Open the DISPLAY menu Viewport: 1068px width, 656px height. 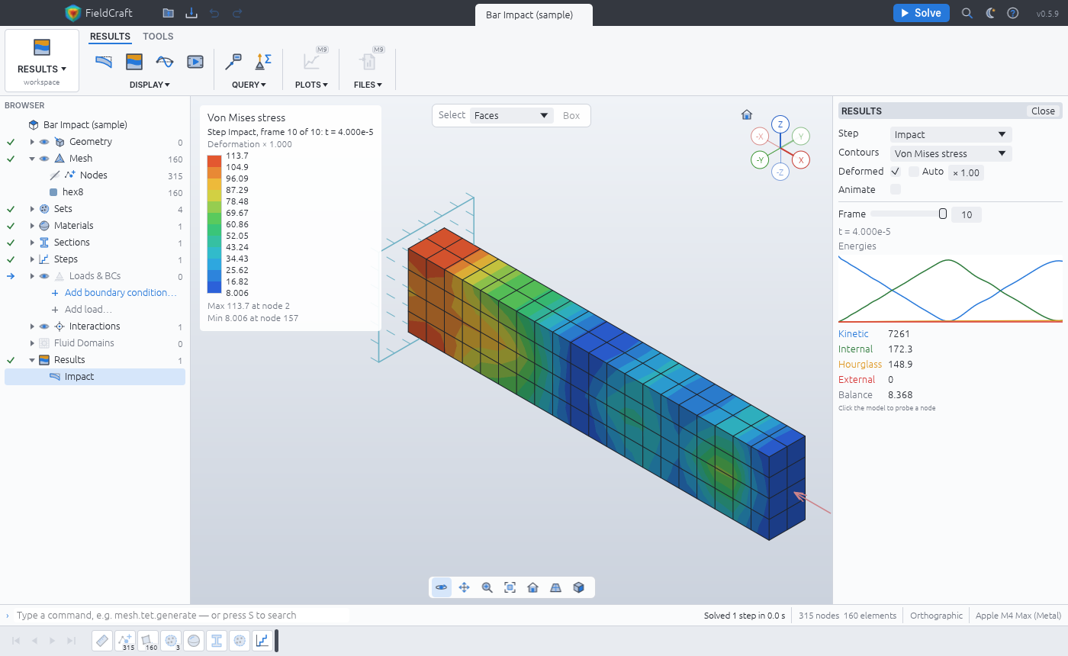point(150,85)
